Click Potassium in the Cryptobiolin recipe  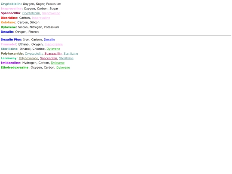[54, 4]
